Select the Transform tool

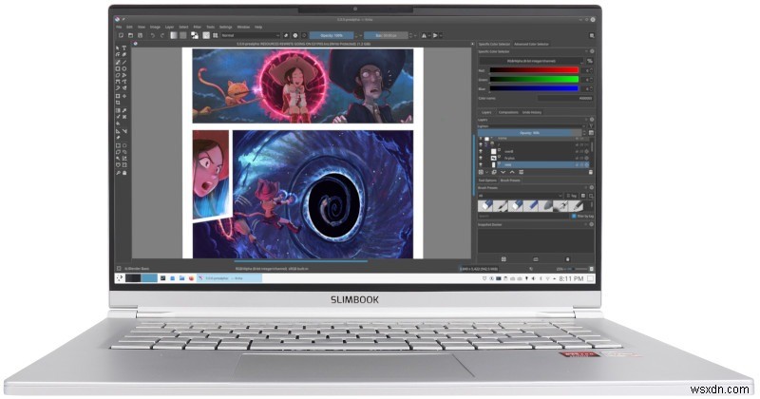point(118,96)
